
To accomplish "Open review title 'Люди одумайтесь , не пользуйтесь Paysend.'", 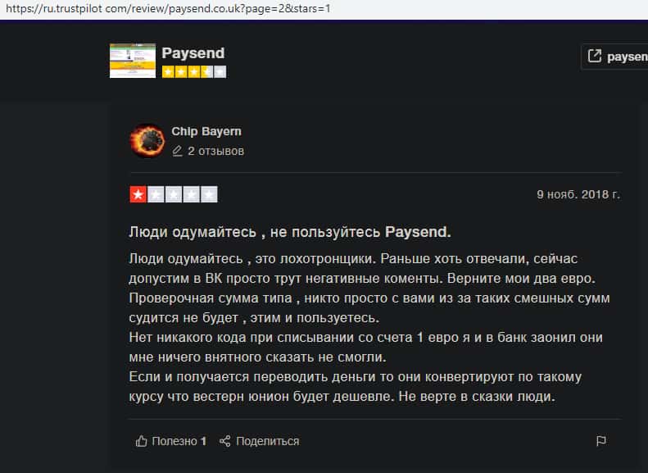I will [x=290, y=232].
